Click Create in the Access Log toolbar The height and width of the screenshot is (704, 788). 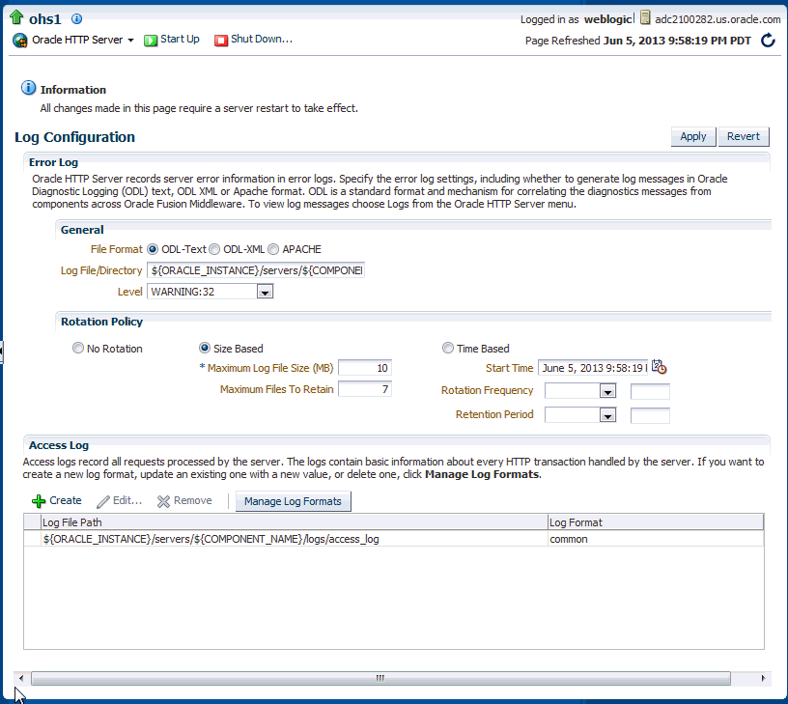click(x=66, y=500)
